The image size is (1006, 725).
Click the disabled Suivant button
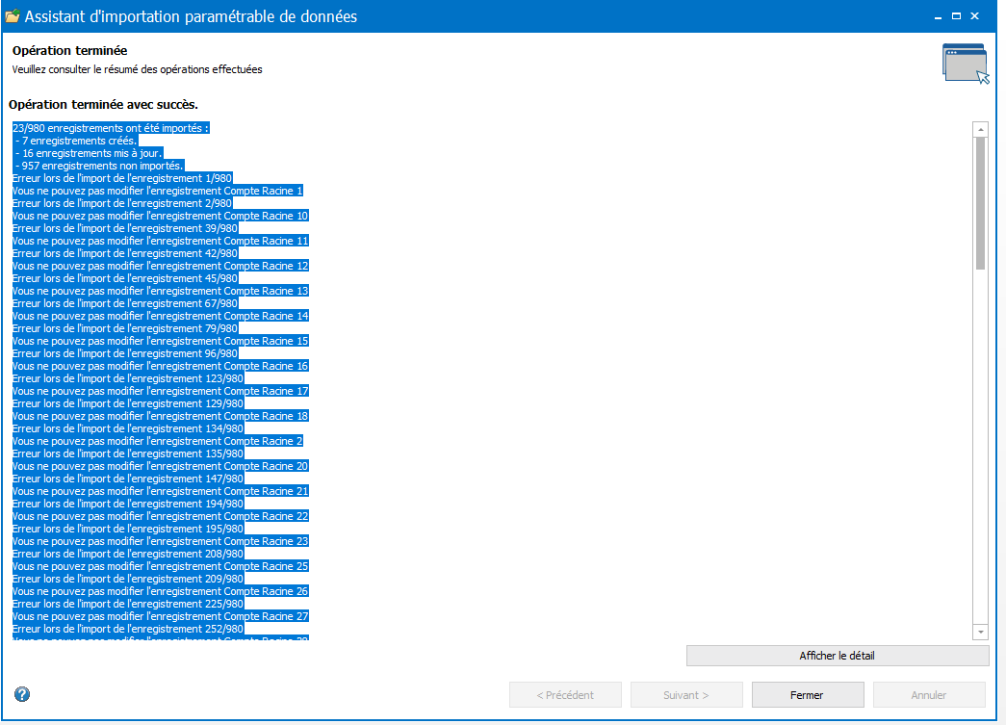(x=686, y=695)
